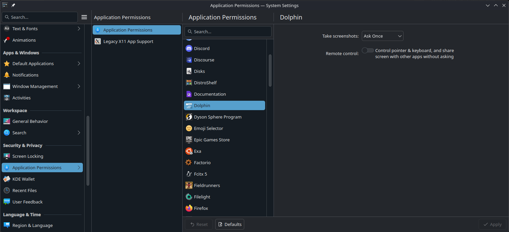Click the Exa app icon
The height and width of the screenshot is (232, 509).
tap(189, 151)
